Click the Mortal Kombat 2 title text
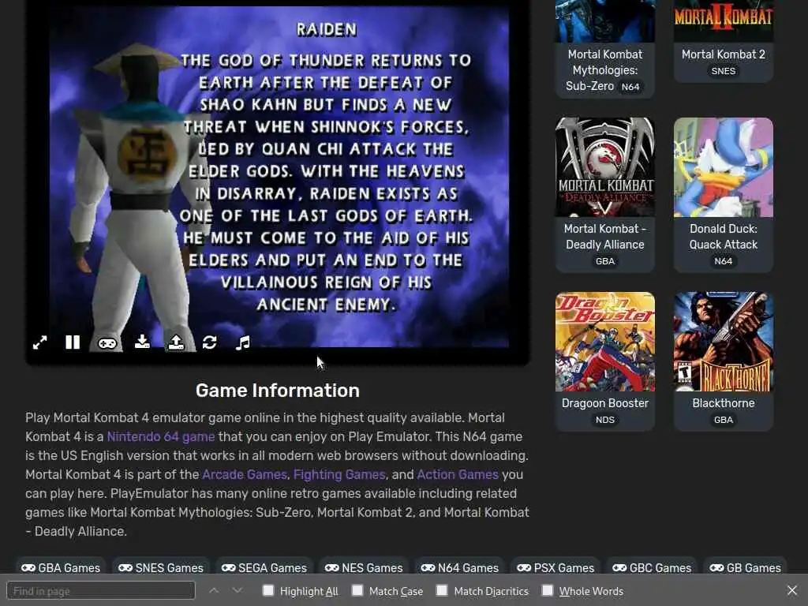 pyautogui.click(x=724, y=54)
